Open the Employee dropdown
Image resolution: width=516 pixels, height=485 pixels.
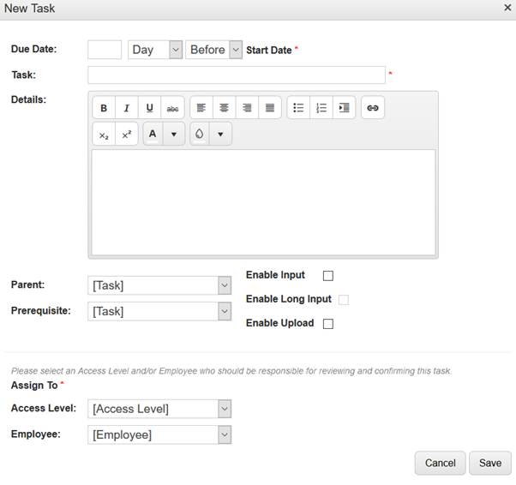(x=159, y=434)
